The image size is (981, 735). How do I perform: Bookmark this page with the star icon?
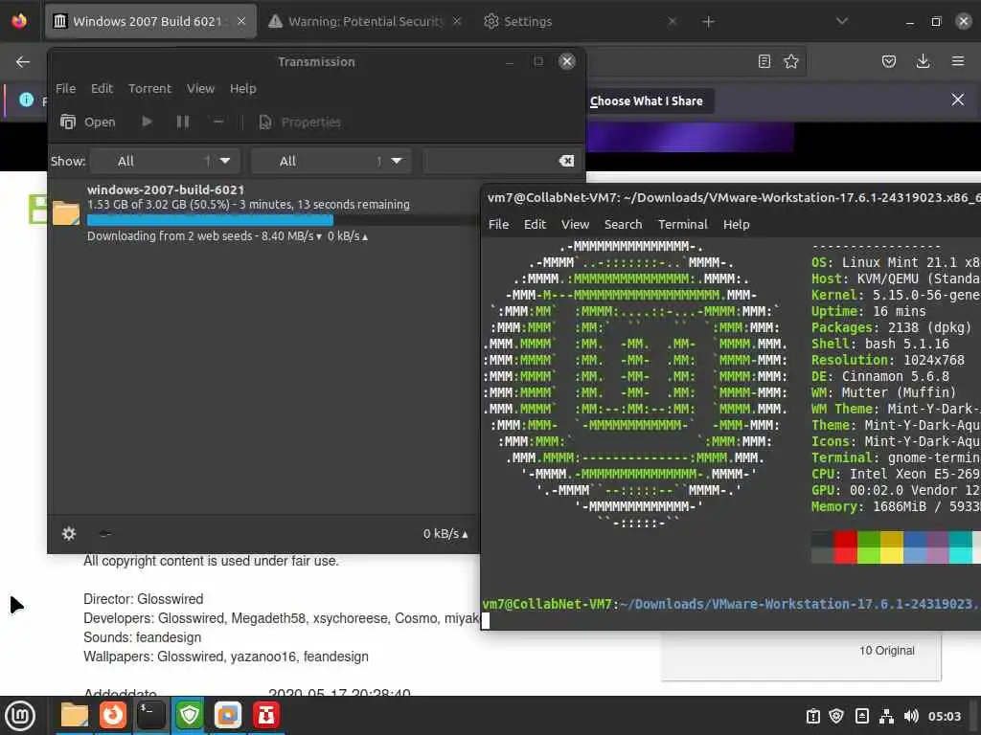(791, 61)
